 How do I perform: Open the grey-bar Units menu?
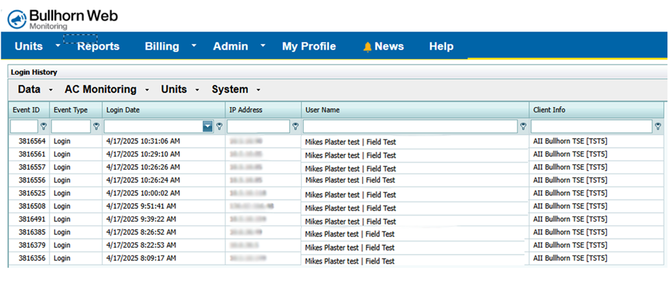coord(174,89)
